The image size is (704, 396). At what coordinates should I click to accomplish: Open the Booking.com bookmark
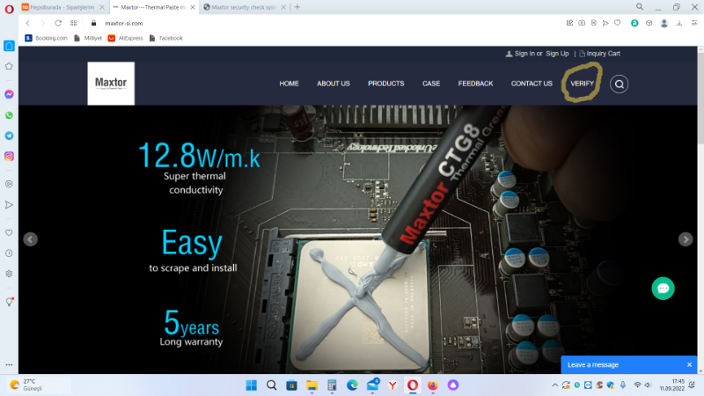[47, 38]
